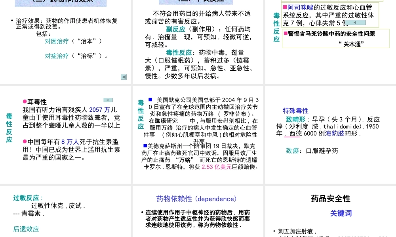Click the text 对症治疗（“治标”）
This screenshot has width=396, height=237.
click(x=76, y=56)
